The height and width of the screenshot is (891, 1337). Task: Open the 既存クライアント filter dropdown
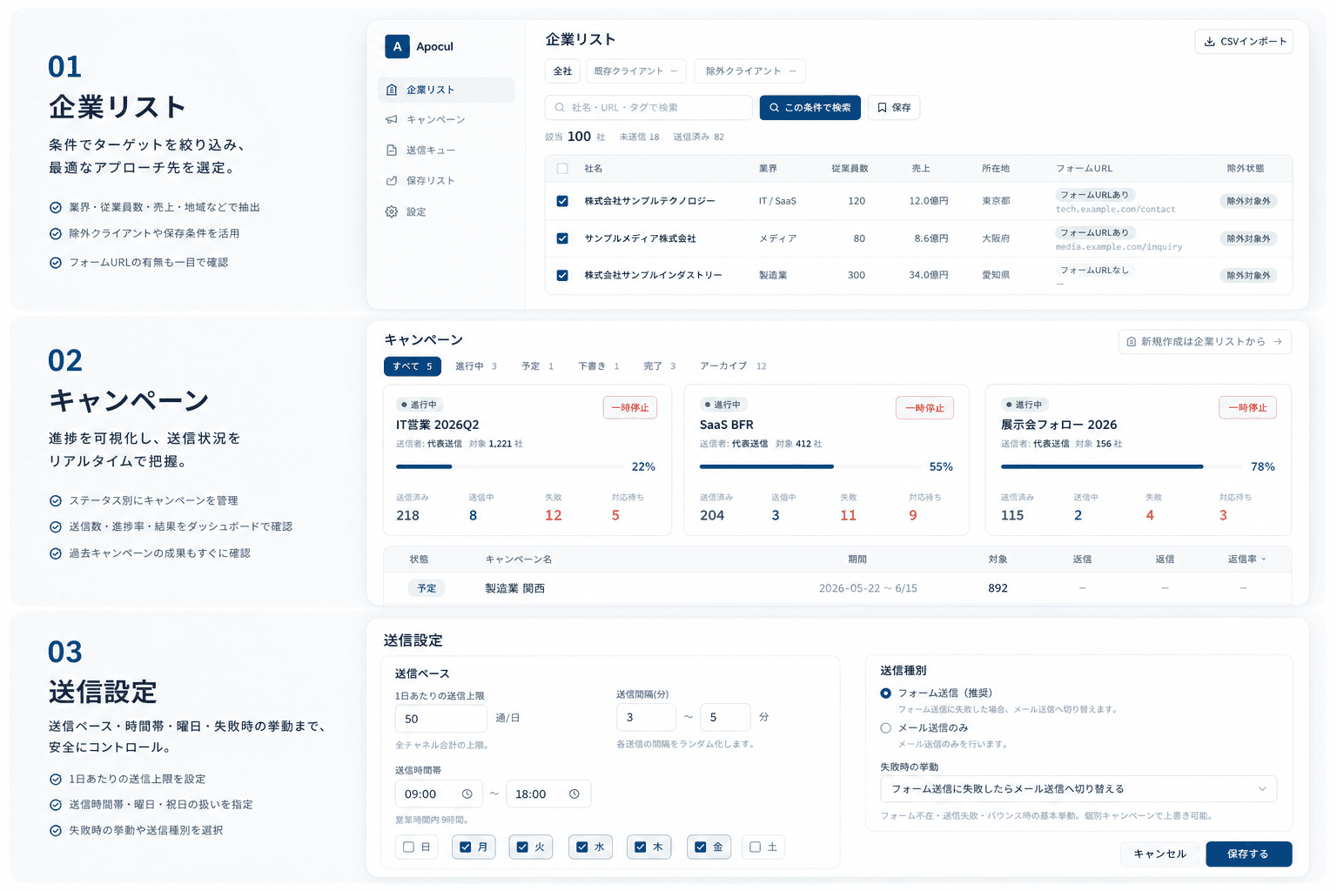(636, 71)
